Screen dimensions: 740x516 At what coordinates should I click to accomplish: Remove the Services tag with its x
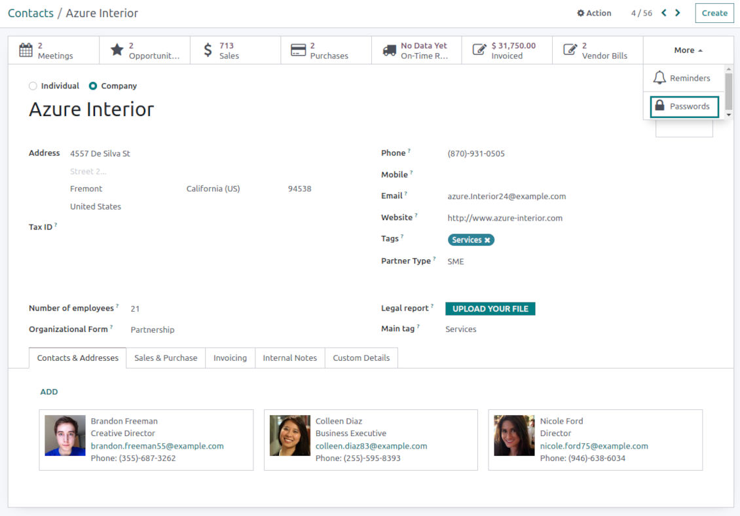click(x=487, y=240)
